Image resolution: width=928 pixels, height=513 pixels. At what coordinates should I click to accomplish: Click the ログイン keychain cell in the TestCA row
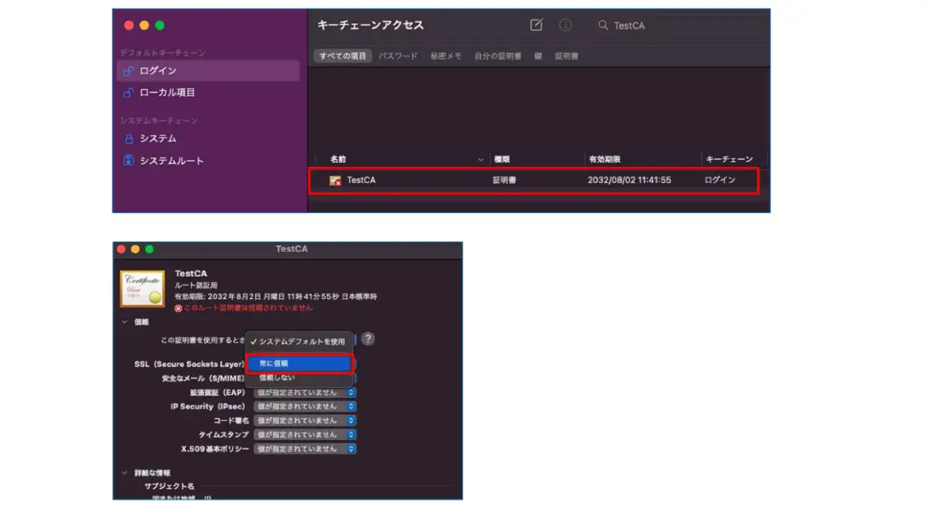(x=720, y=180)
